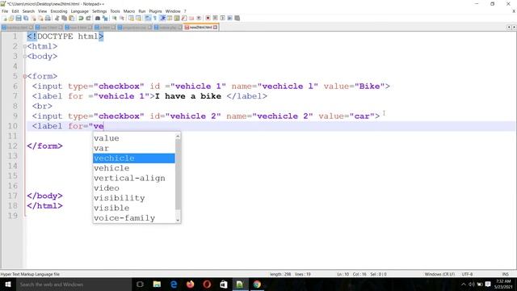Close the new2html.html tab
The width and height of the screenshot is (517, 291).
216,27
